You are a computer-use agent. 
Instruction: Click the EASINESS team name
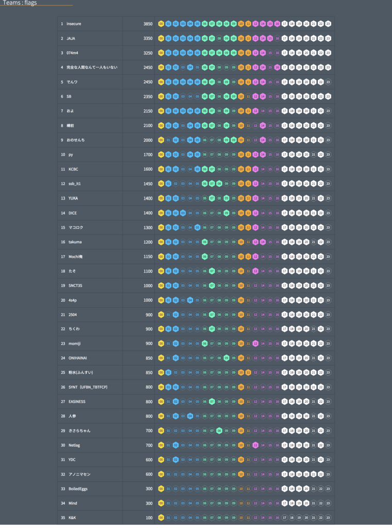[77, 402]
